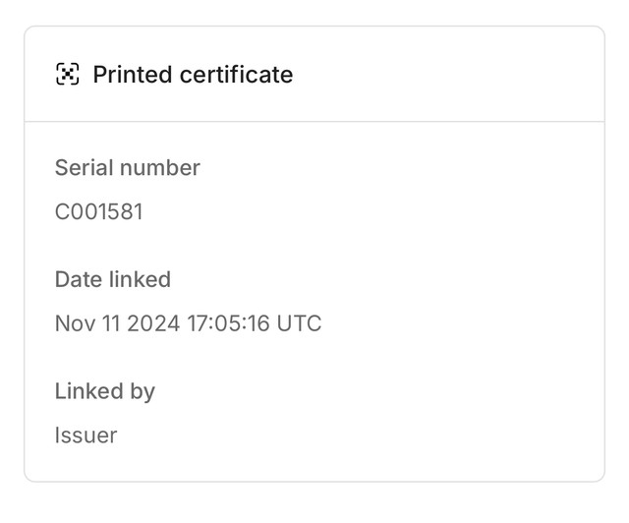
Task: Click the word linked in Date linked
Action: 140,279
